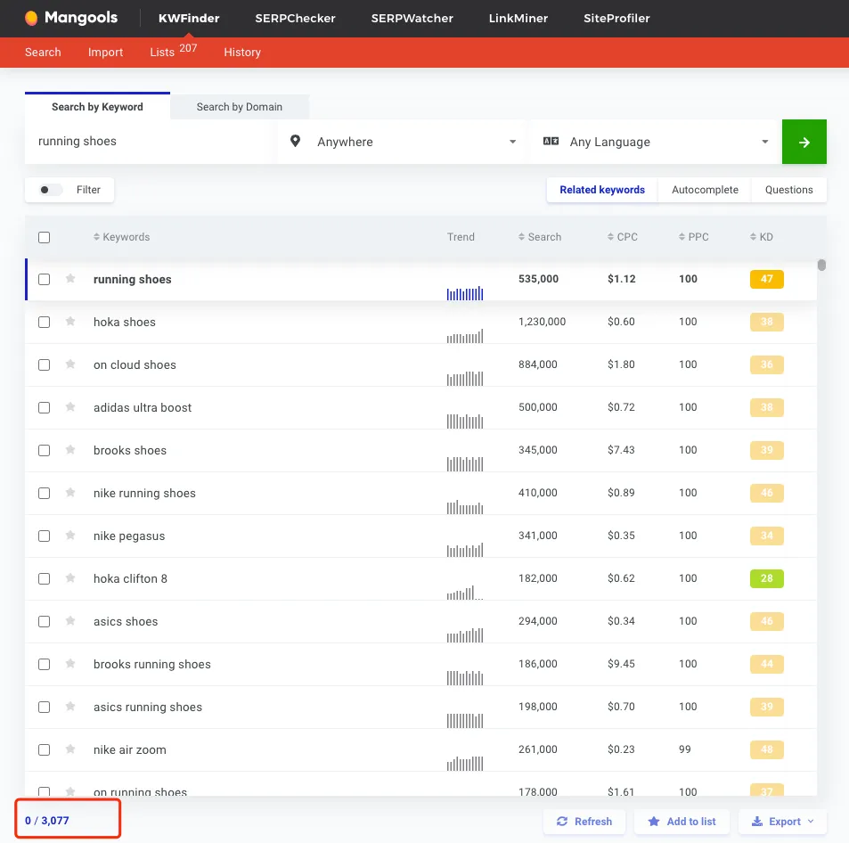Star the nike air zoom keyword
The width and height of the screenshot is (849, 843).
(70, 749)
